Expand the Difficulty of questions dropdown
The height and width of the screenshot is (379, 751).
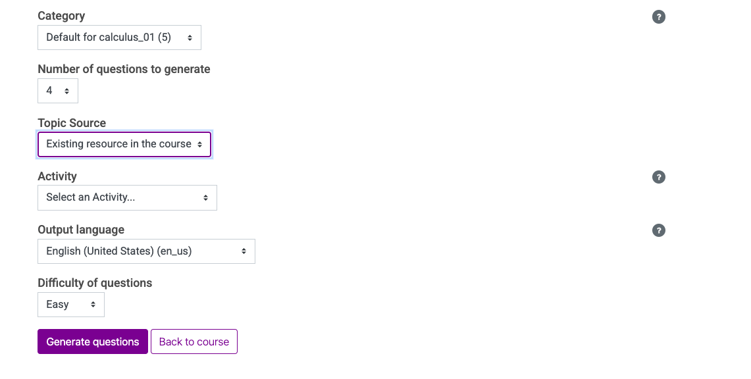pyautogui.click(x=70, y=305)
